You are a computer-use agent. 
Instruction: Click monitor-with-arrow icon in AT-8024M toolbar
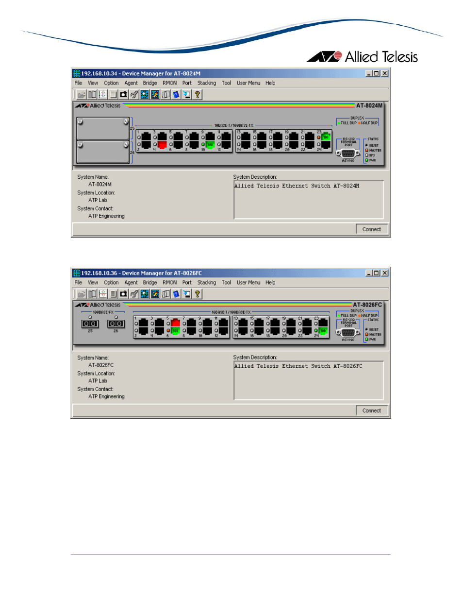click(187, 95)
